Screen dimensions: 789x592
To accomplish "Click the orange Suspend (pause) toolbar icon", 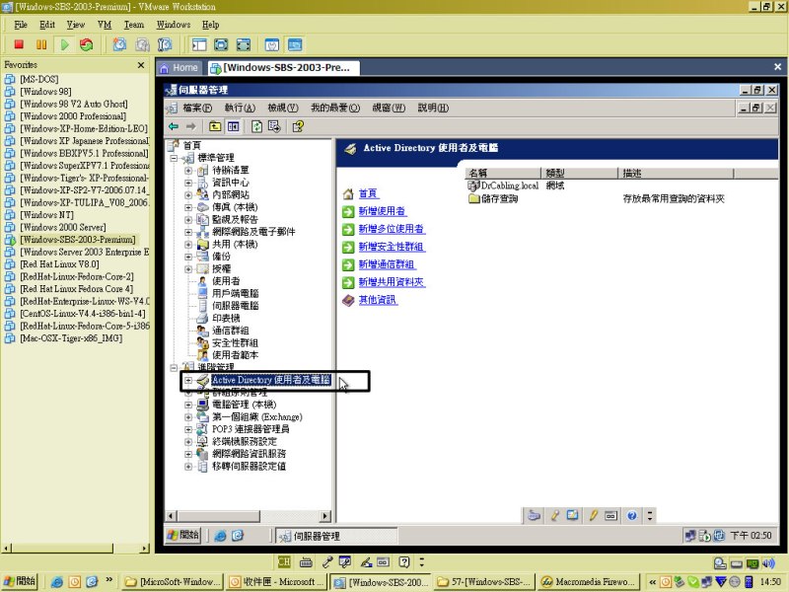I will 41,44.
